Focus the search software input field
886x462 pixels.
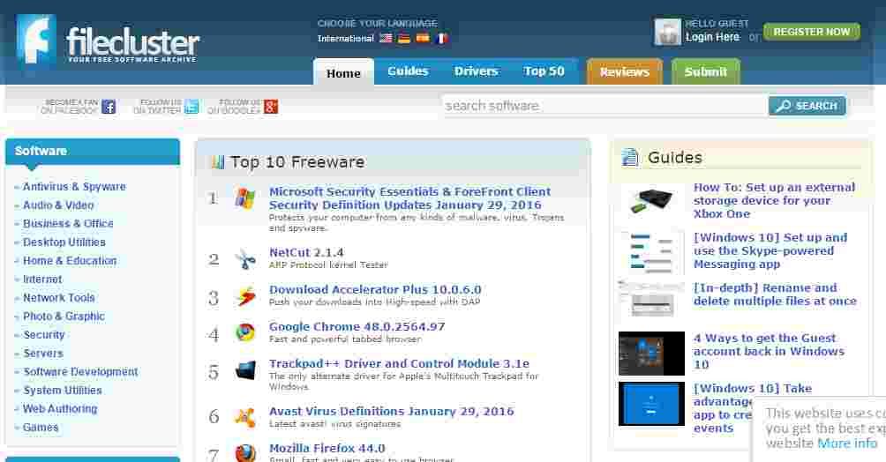point(604,106)
